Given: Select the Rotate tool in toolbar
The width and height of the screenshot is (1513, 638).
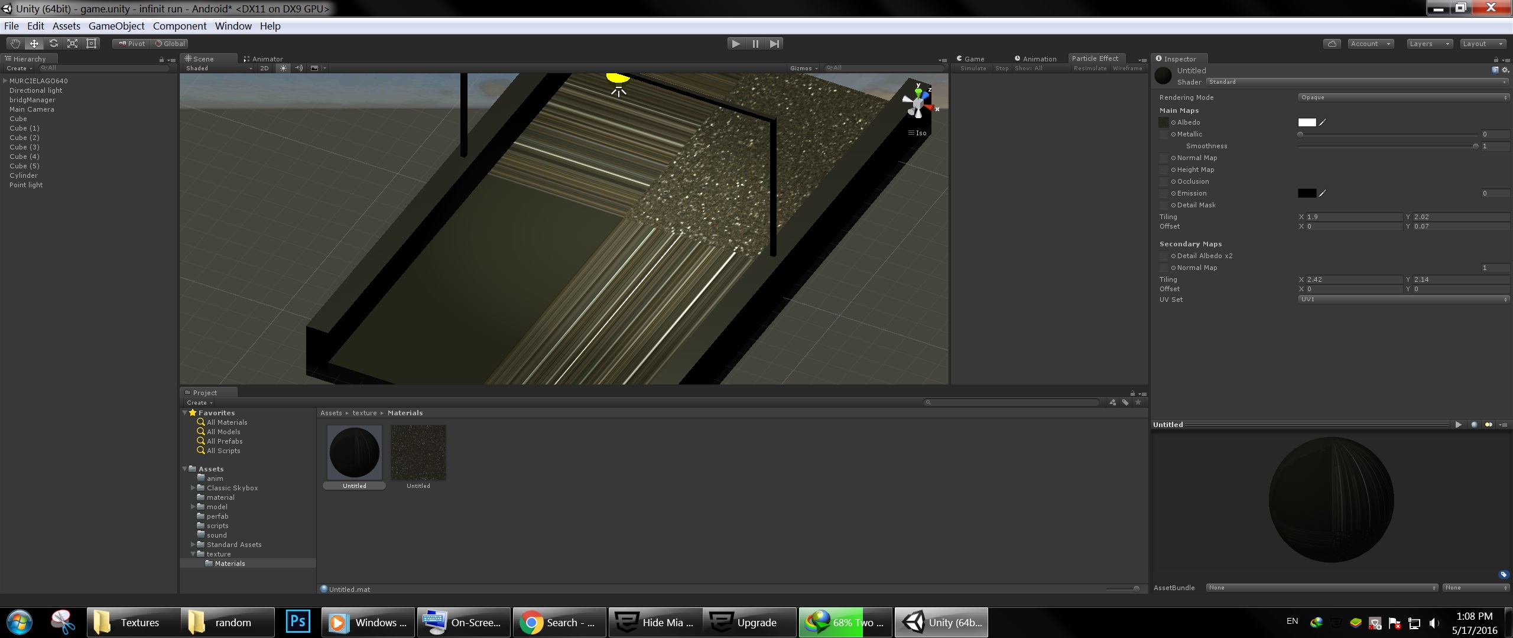Looking at the screenshot, I should [x=53, y=44].
